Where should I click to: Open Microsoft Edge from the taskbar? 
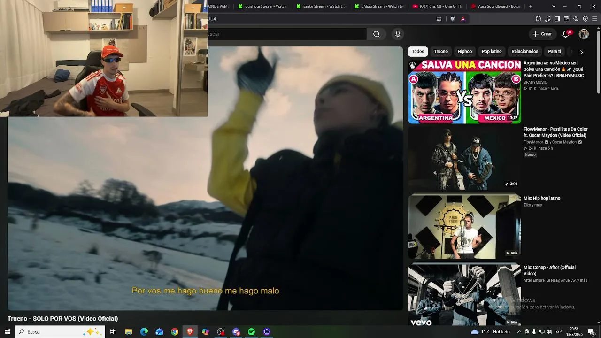click(x=144, y=332)
